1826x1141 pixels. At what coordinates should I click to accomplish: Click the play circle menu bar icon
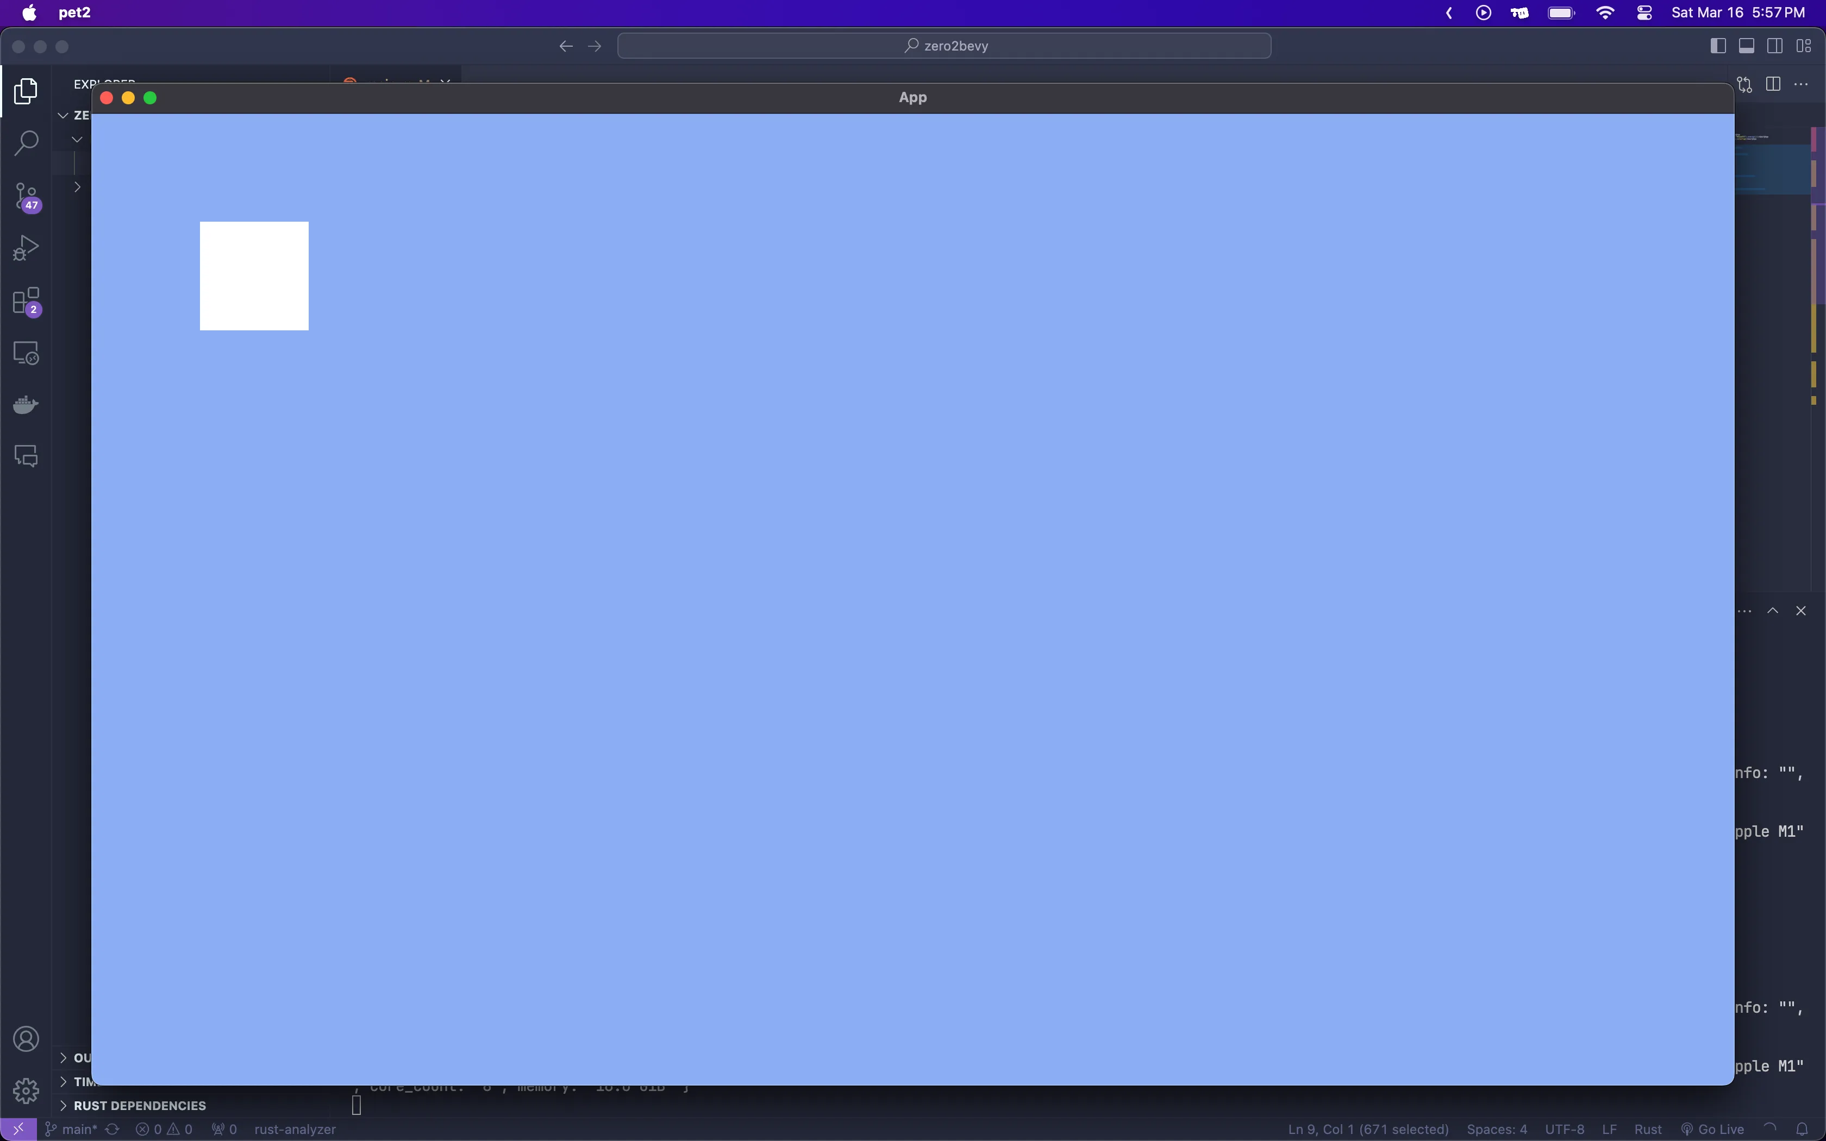[1484, 13]
